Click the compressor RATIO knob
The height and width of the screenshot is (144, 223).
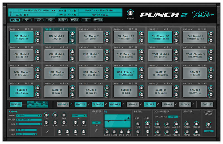[x=167, y=124]
